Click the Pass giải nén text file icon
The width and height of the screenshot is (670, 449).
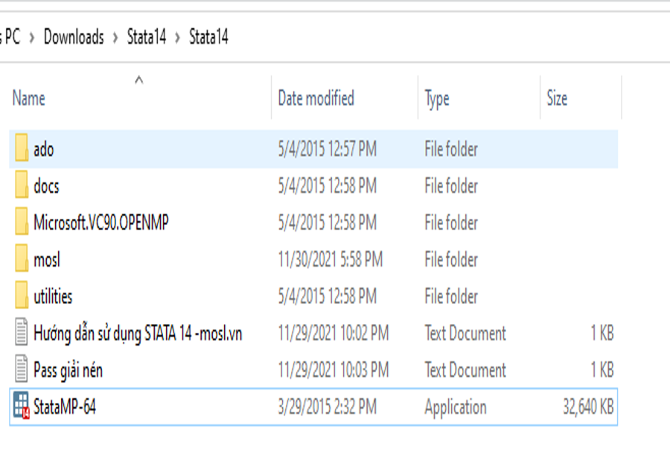(22, 369)
